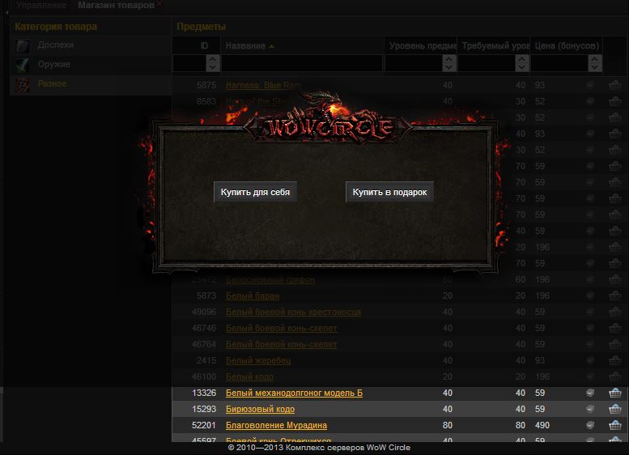The width and height of the screenshot is (629, 455).
Task: Focus the Требуемый уровень filter field
Action: coord(487,63)
